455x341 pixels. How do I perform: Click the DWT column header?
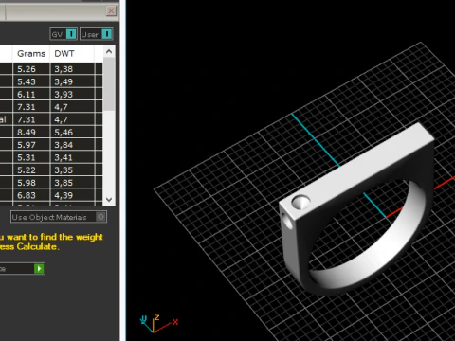tap(72, 54)
